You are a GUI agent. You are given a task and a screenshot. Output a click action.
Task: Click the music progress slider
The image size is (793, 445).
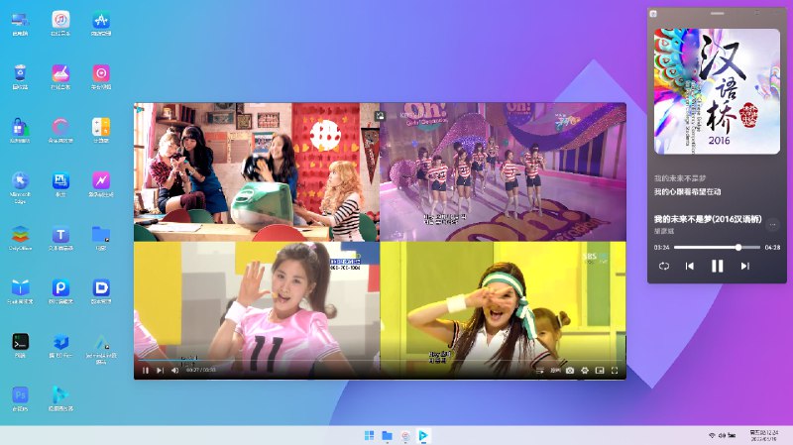click(716, 247)
